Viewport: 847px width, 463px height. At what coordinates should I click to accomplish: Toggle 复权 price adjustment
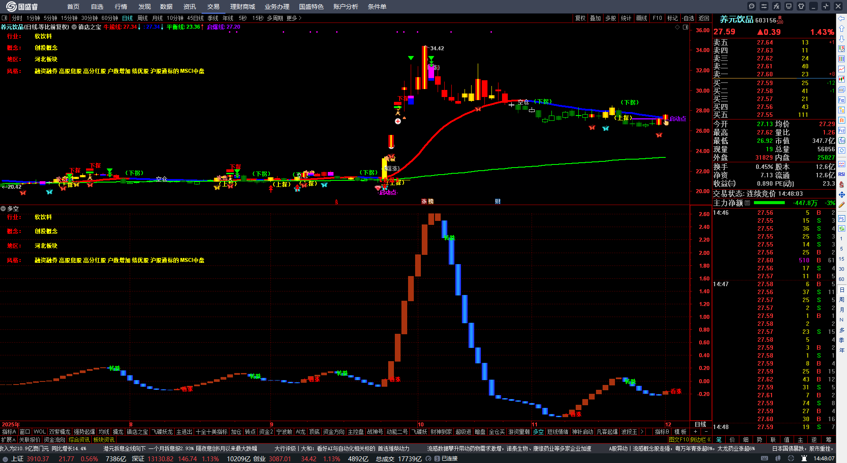pos(580,18)
